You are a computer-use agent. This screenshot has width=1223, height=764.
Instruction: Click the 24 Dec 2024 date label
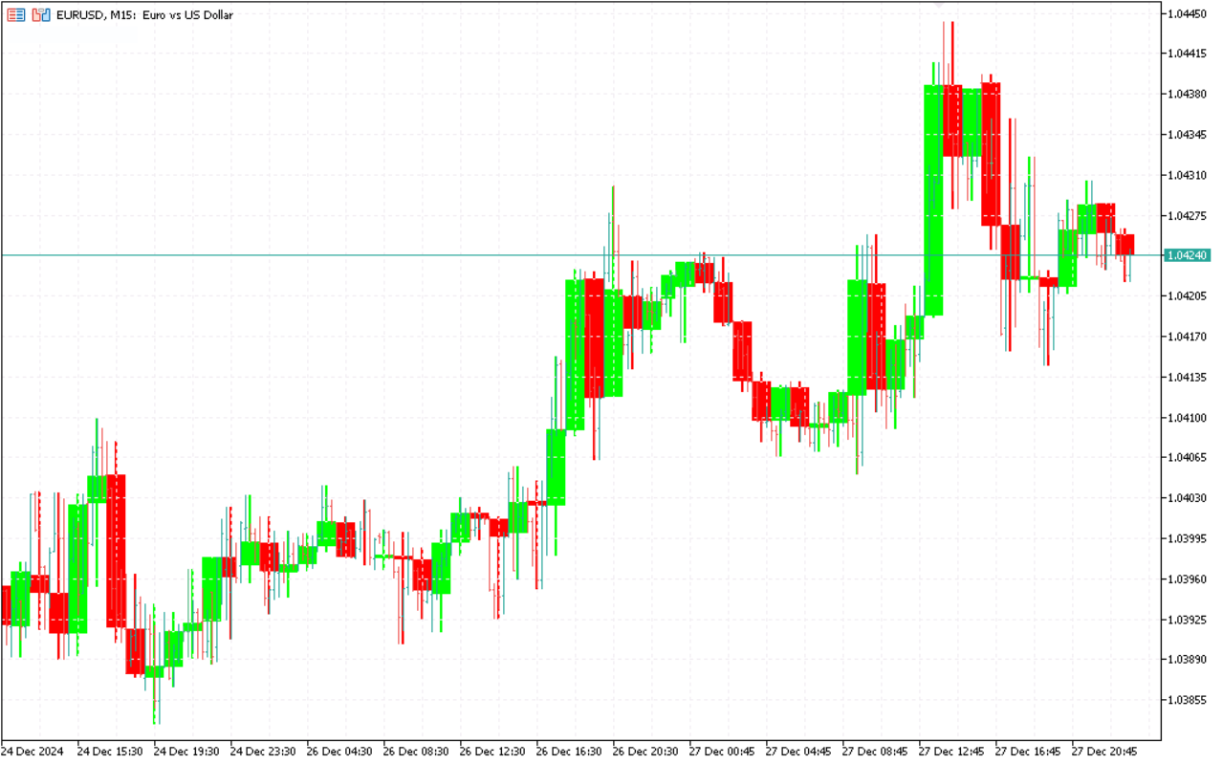pos(33,752)
